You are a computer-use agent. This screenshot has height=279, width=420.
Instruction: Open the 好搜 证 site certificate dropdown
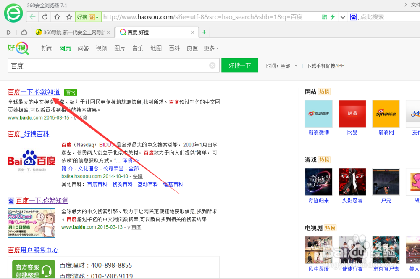coord(88,17)
